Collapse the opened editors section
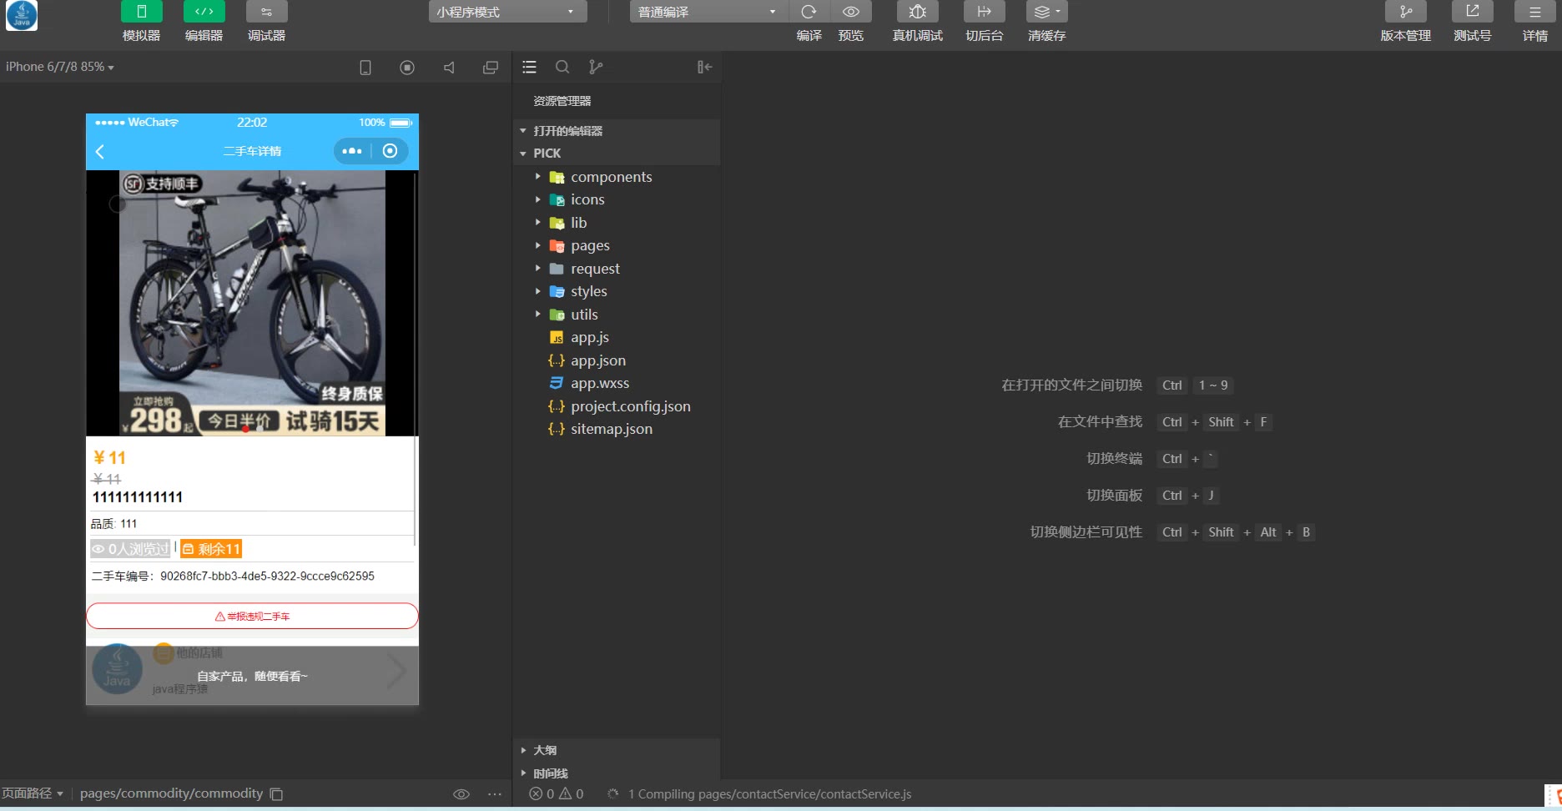Viewport: 1562px width, 811px height. 617,131
